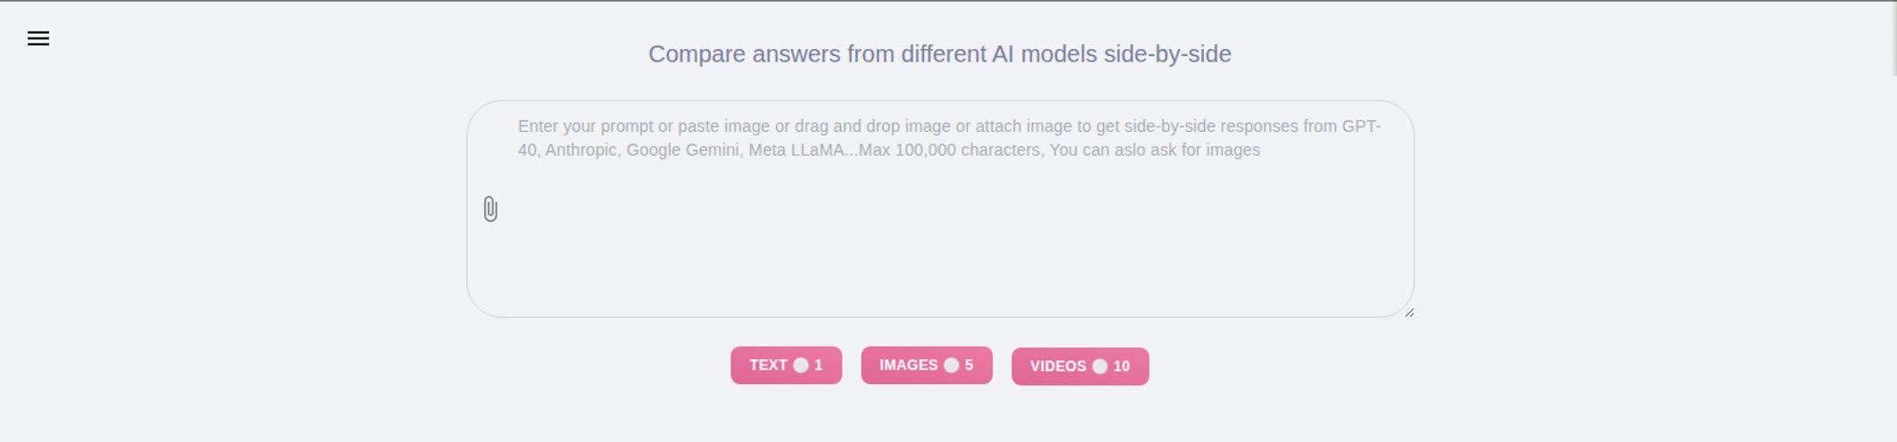Click the coin icon on the TEXT button
The height and width of the screenshot is (442, 1897).
pos(801,365)
